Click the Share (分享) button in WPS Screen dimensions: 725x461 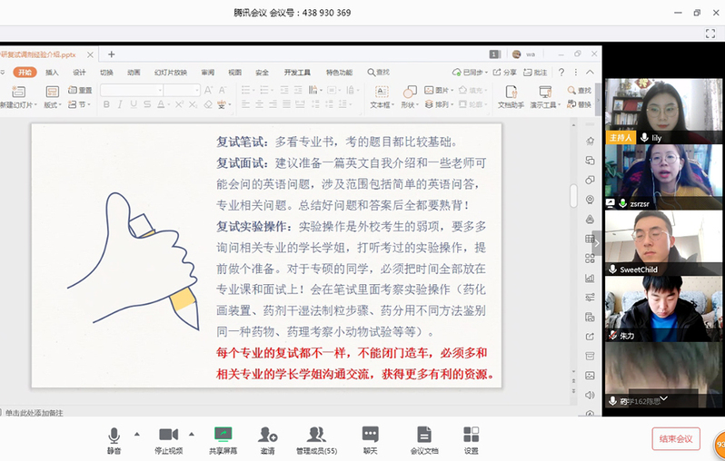(507, 72)
